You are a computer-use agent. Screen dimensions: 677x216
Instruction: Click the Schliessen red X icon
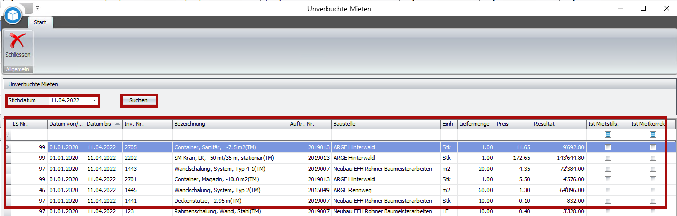[18, 41]
